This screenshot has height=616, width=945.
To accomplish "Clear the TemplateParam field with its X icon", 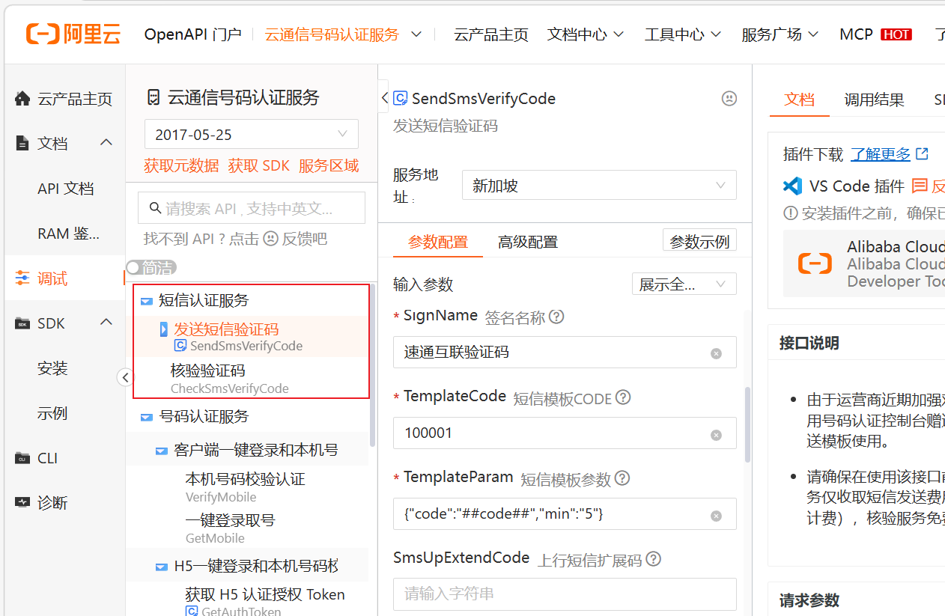I will click(716, 516).
